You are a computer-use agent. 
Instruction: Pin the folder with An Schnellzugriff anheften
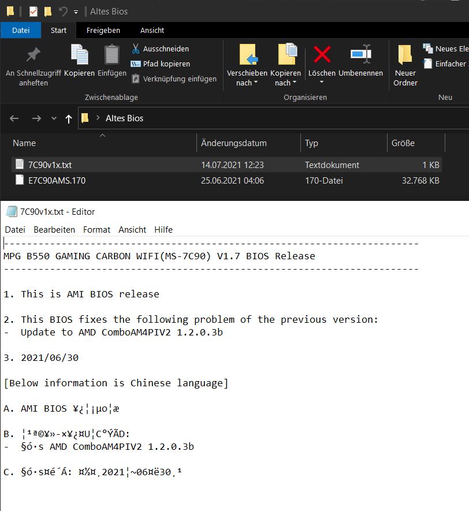(33, 66)
